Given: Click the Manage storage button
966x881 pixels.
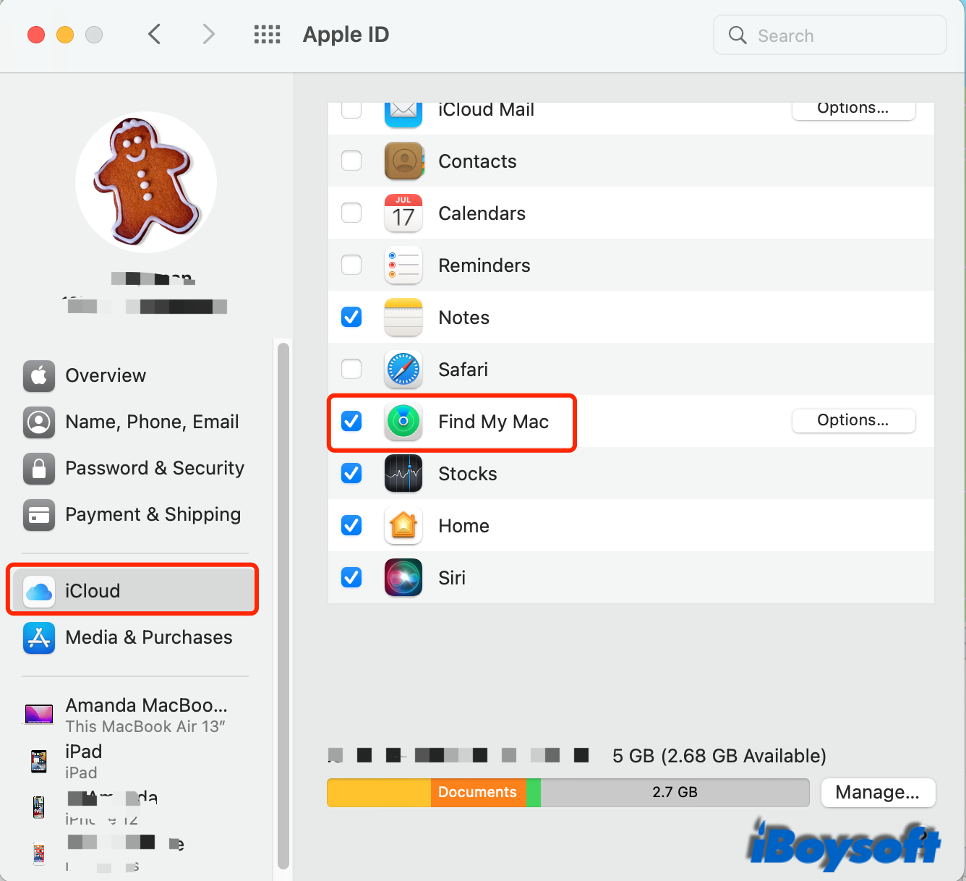Looking at the screenshot, I should pos(878,792).
